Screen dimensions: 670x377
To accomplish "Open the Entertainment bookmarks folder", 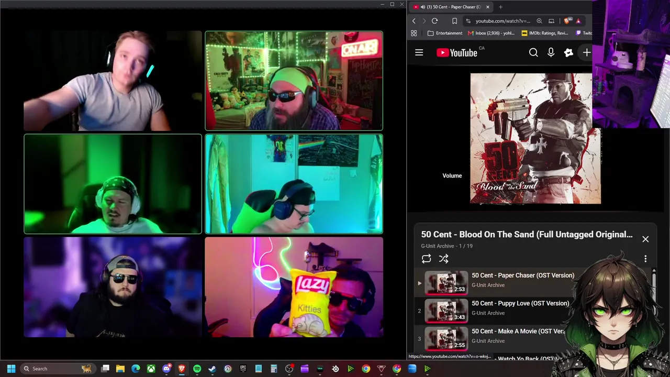I will coord(445,33).
